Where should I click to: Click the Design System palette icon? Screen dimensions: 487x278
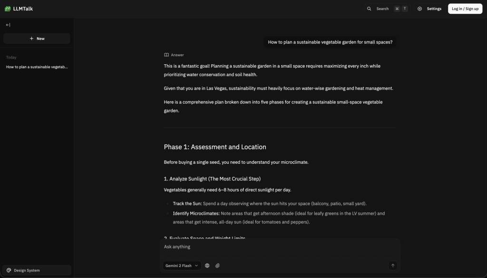9,270
